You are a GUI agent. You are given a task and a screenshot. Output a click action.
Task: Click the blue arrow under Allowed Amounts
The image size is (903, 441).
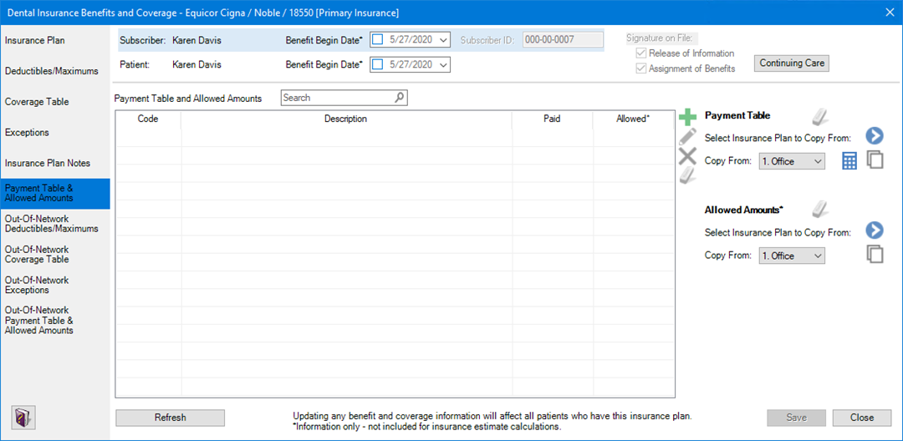875,231
